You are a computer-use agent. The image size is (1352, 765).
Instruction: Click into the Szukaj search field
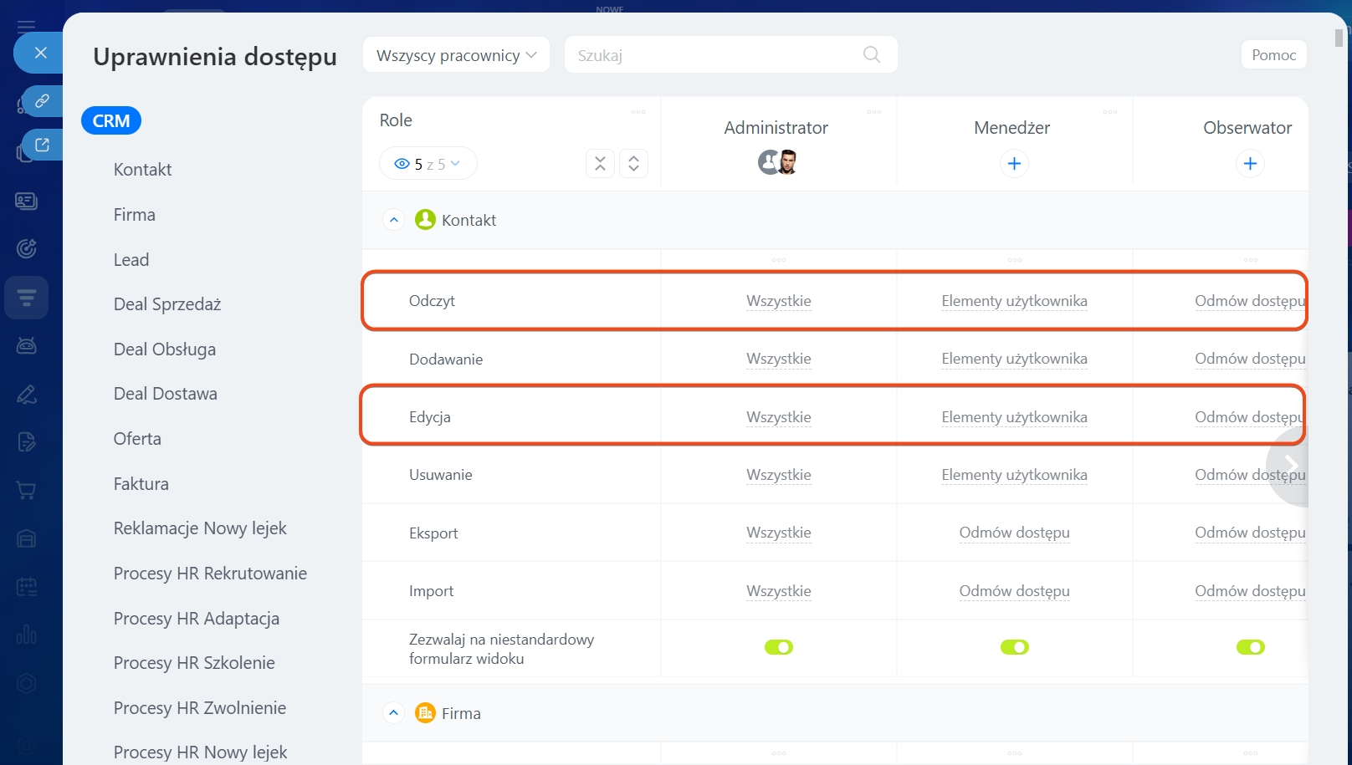click(711, 55)
